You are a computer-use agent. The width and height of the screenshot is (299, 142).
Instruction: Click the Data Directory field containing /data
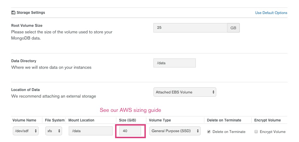[175, 63]
